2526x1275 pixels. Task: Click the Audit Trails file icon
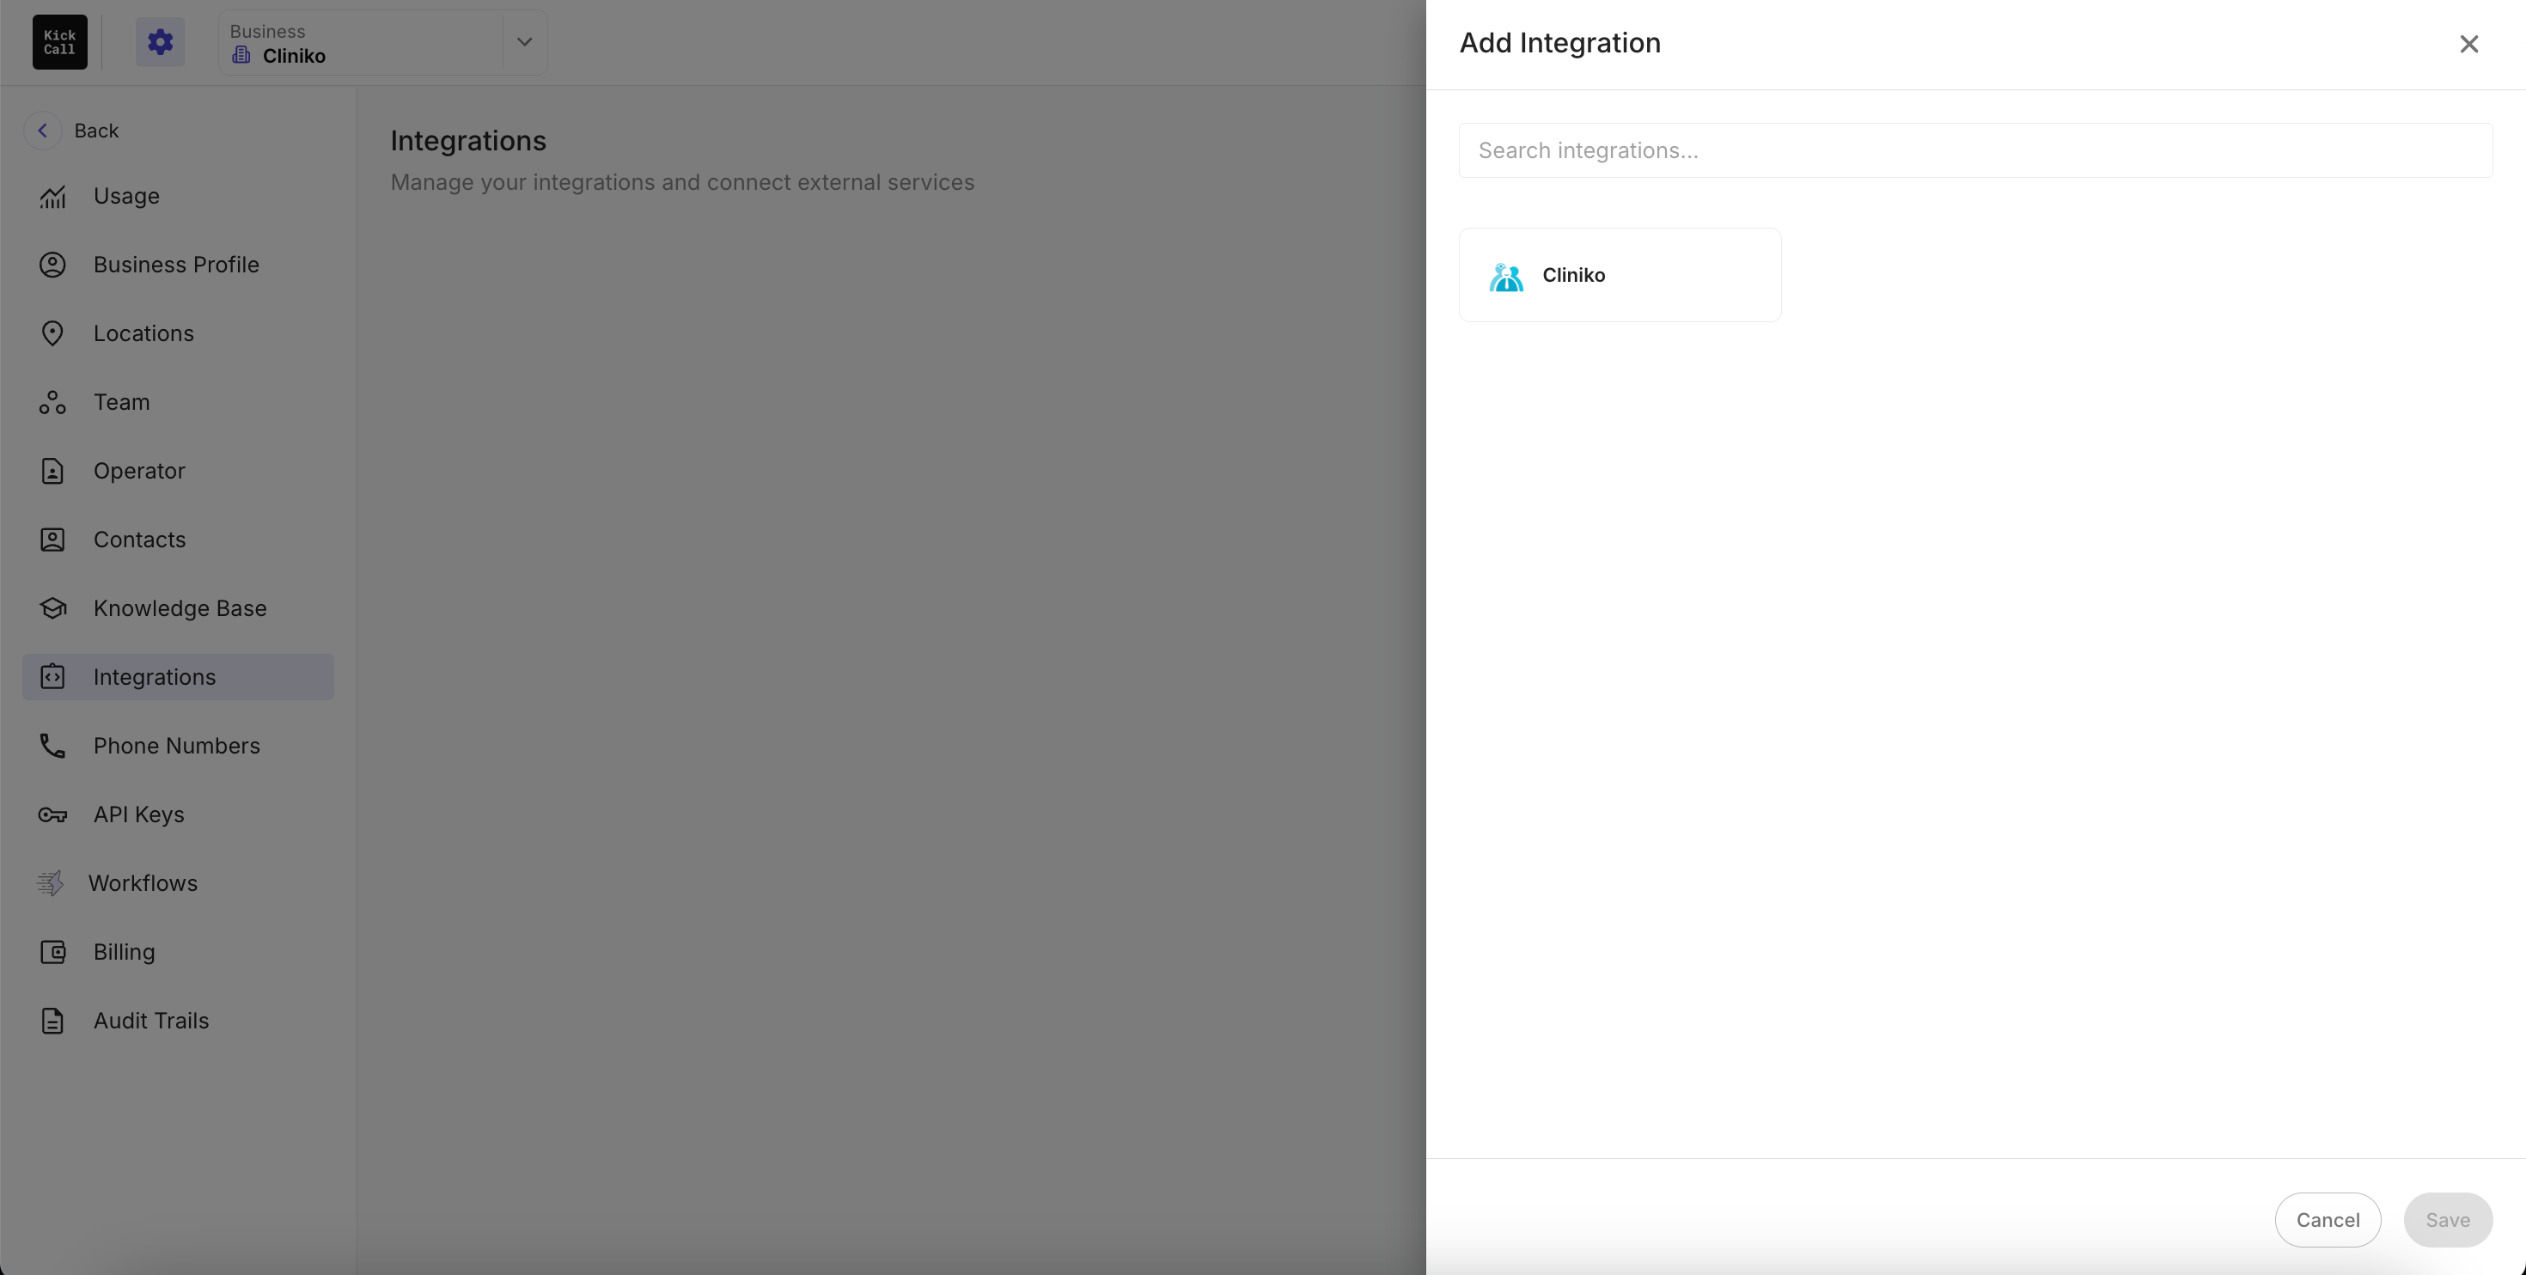[x=53, y=1020]
